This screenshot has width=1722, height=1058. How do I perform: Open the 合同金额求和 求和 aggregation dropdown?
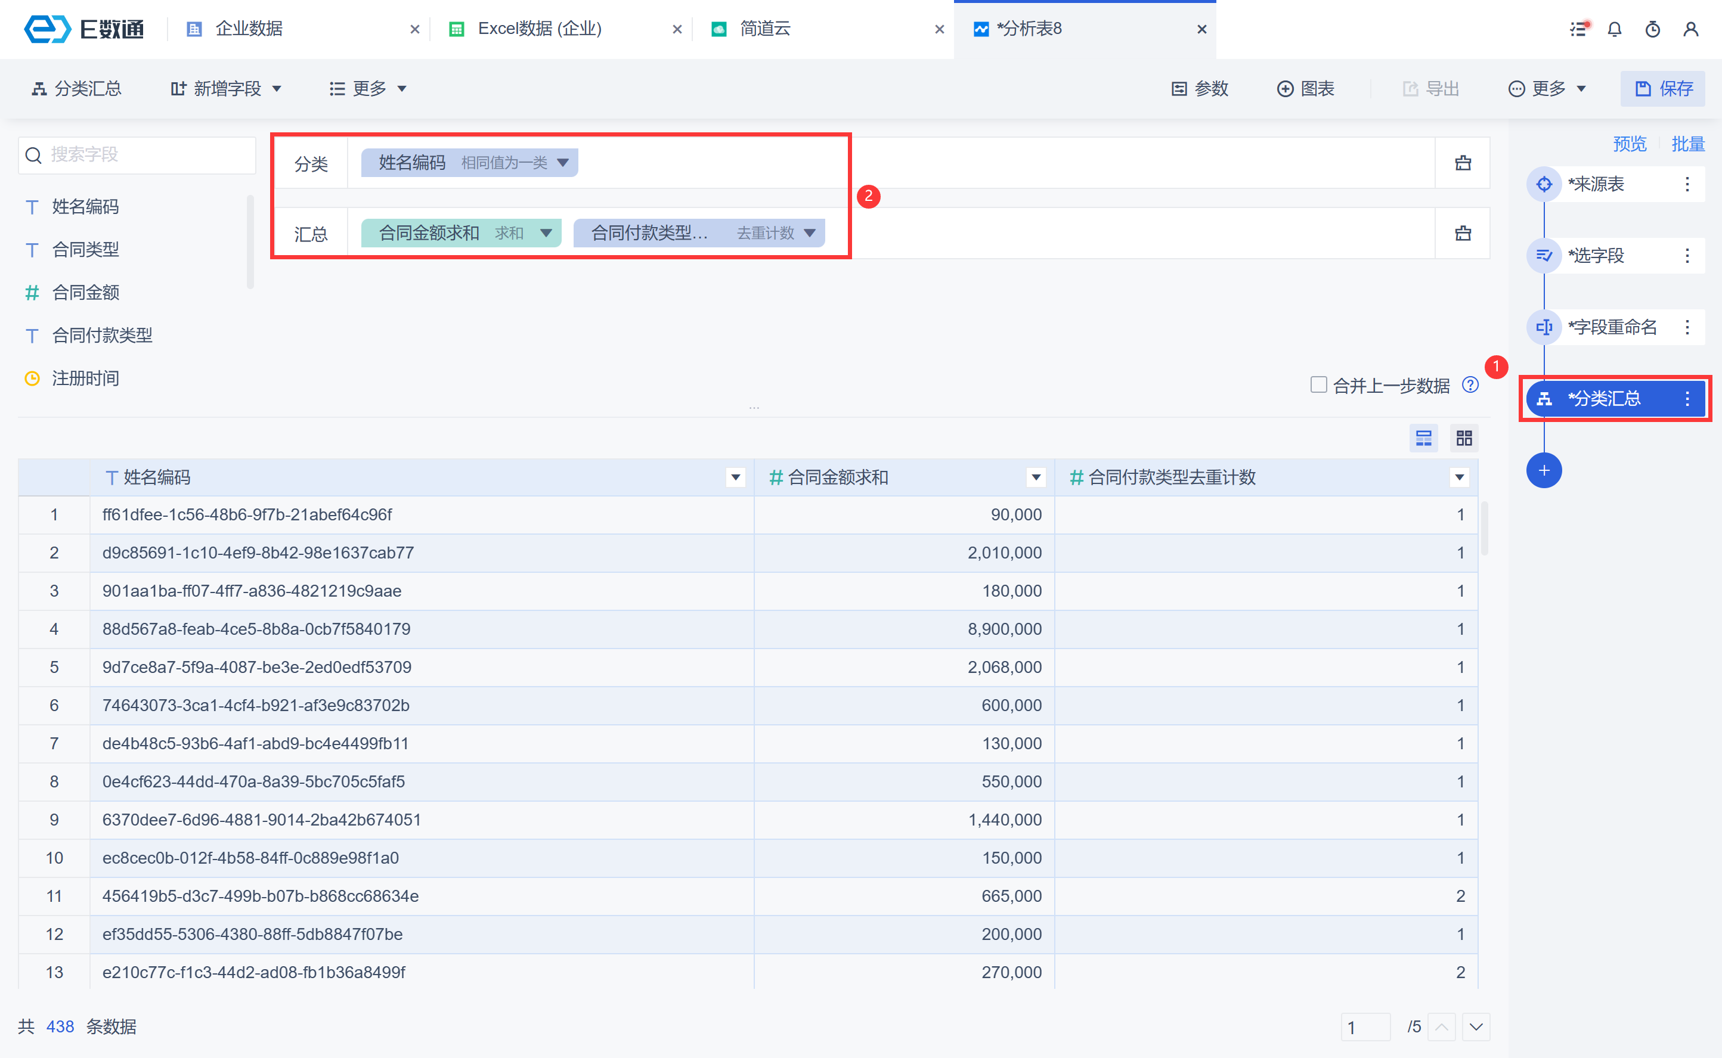(x=546, y=233)
